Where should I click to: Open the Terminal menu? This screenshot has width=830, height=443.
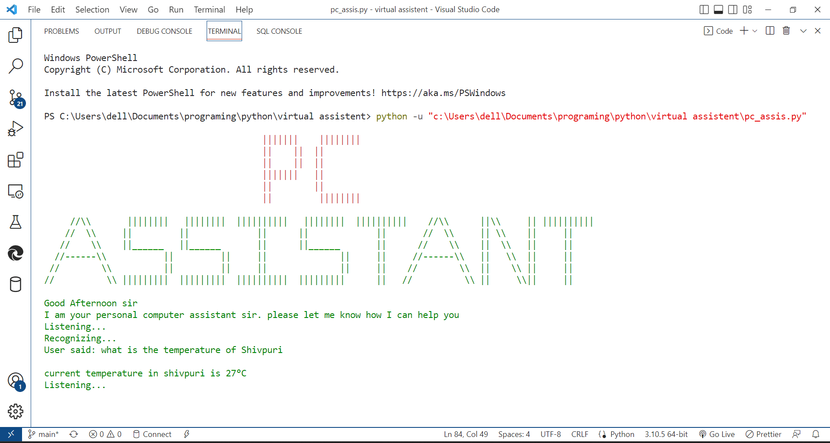(209, 10)
